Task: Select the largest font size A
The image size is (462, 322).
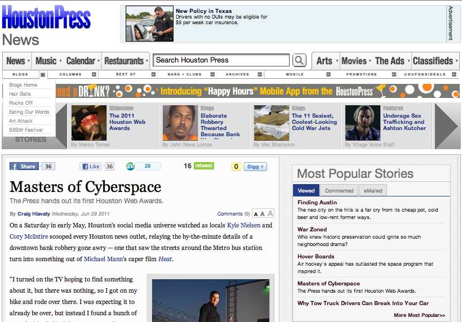Action: [x=270, y=213]
